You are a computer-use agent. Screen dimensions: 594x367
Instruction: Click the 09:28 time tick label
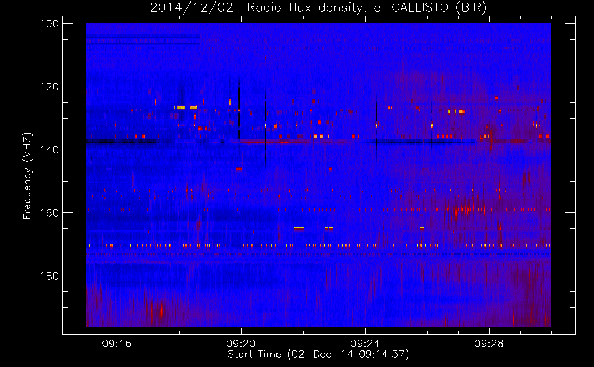click(x=489, y=344)
